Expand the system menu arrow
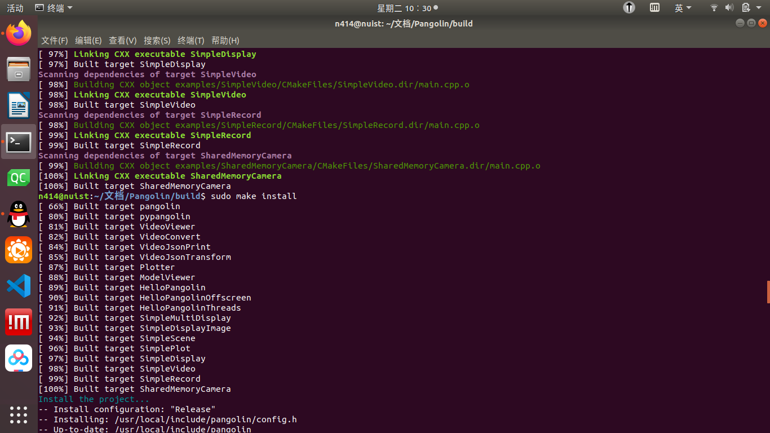This screenshot has height=433, width=770. click(x=760, y=8)
